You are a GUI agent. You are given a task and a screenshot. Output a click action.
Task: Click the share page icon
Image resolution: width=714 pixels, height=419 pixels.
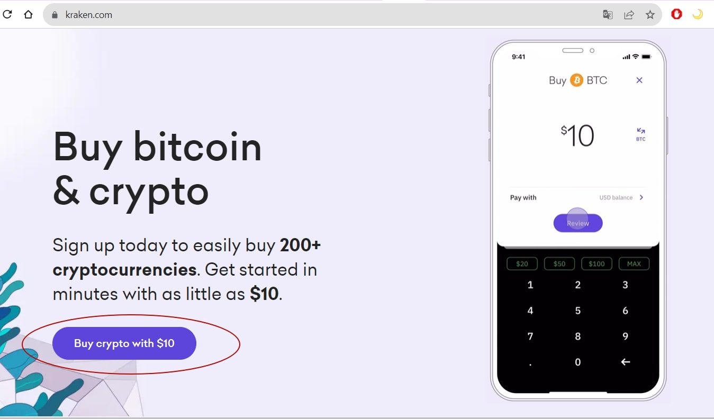coord(629,15)
